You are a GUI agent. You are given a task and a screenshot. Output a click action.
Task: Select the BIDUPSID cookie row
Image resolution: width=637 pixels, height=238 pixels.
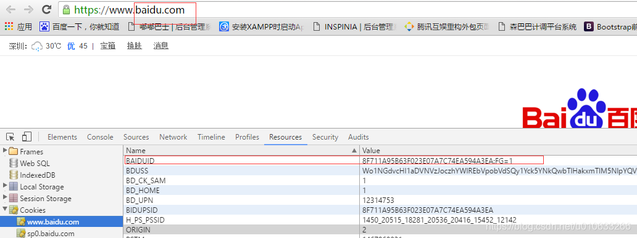[x=380, y=210]
